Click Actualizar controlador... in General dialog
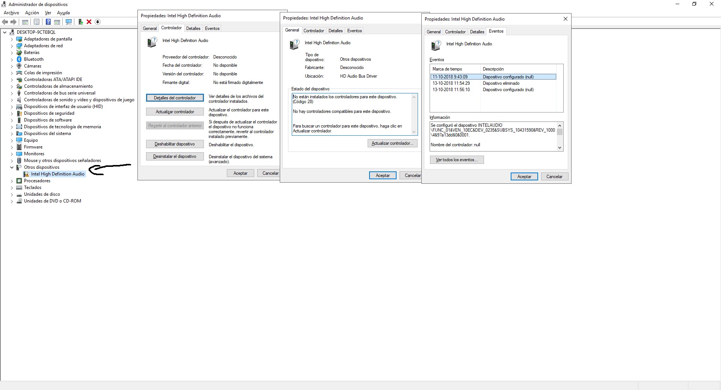This screenshot has width=721, height=390. [392, 143]
